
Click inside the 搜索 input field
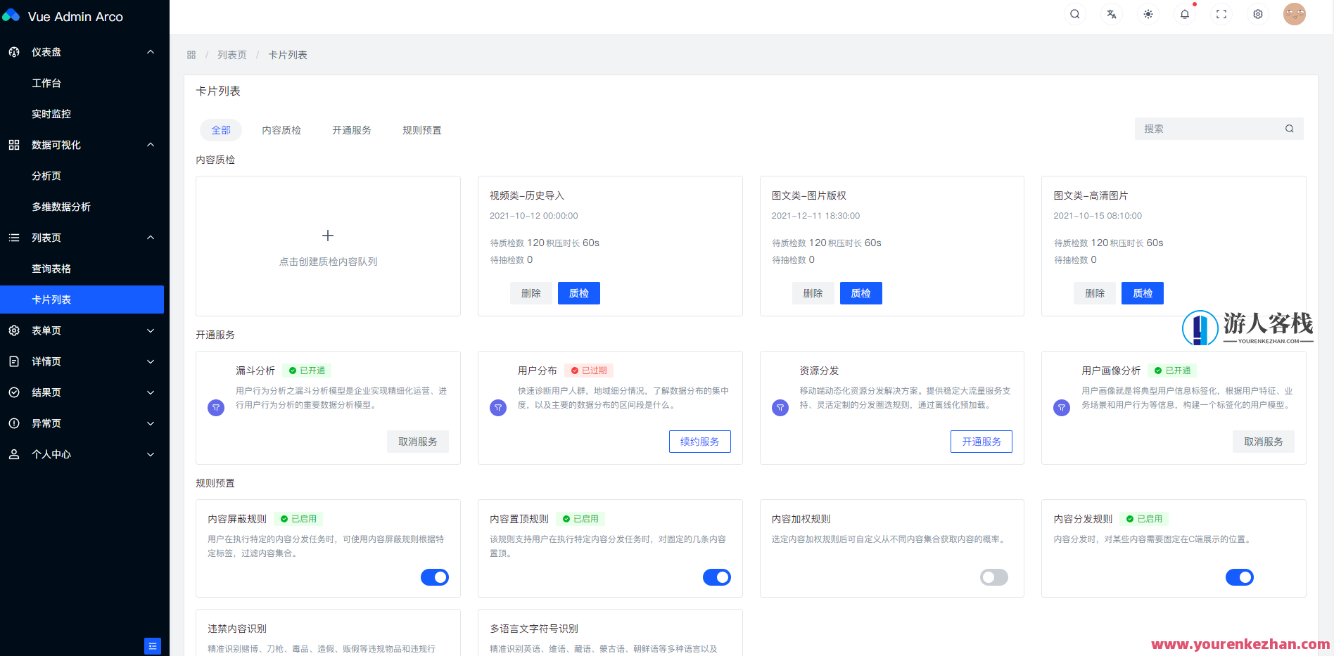[x=1210, y=128]
